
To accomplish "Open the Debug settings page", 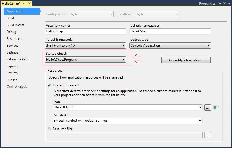I will tap(11, 32).
